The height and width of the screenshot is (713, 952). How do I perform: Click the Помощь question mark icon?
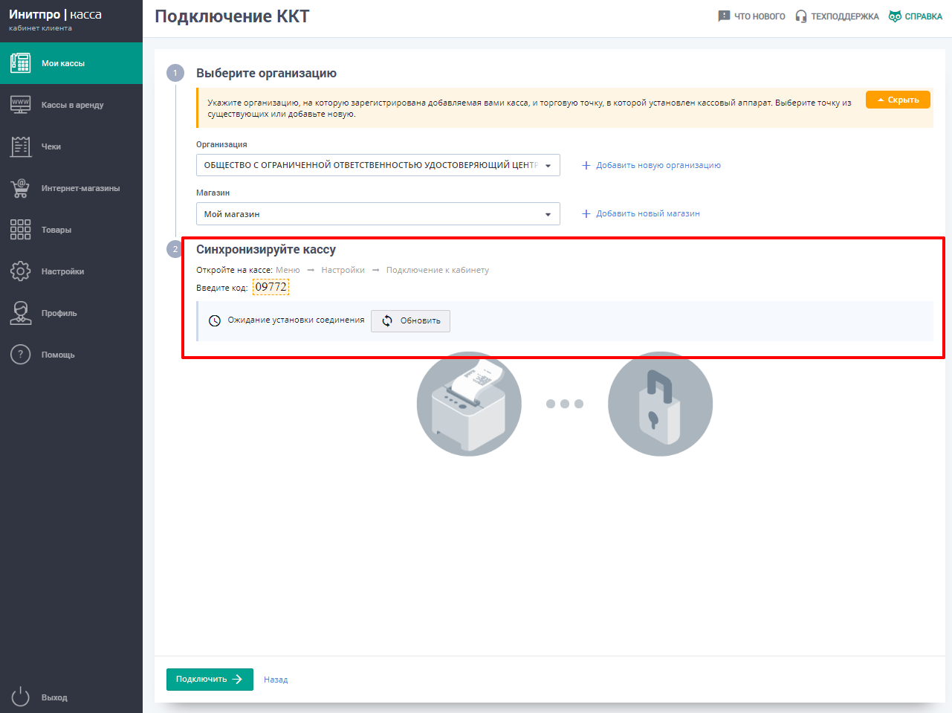tap(21, 355)
